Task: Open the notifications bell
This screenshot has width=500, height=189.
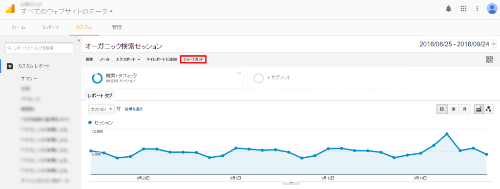Action: 448,9
